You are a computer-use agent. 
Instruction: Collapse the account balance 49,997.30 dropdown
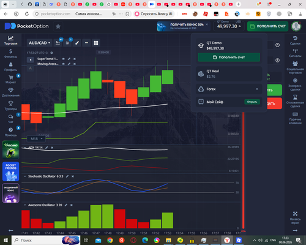229,26
